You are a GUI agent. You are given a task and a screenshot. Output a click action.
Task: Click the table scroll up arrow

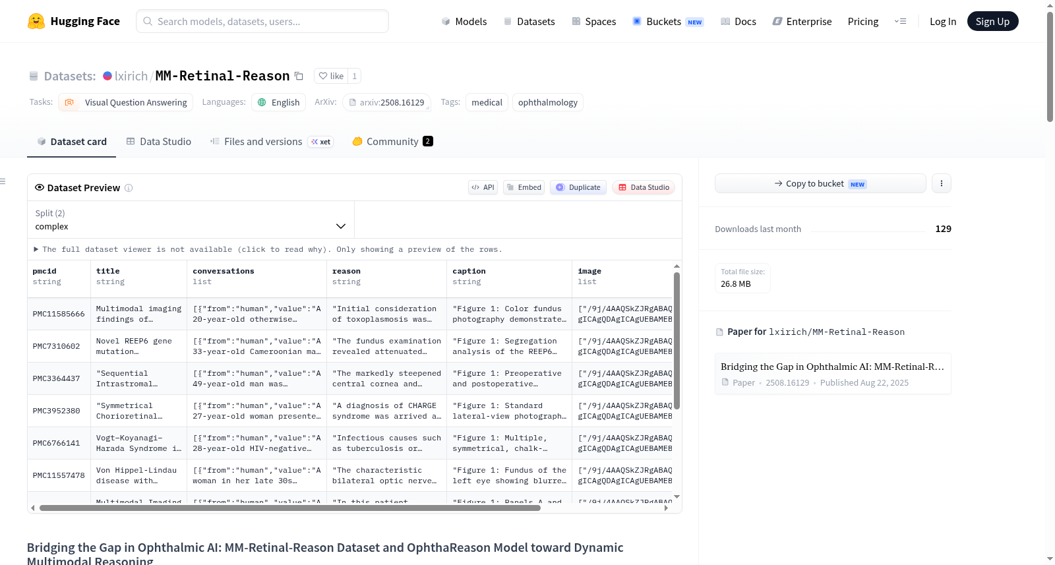(677, 266)
